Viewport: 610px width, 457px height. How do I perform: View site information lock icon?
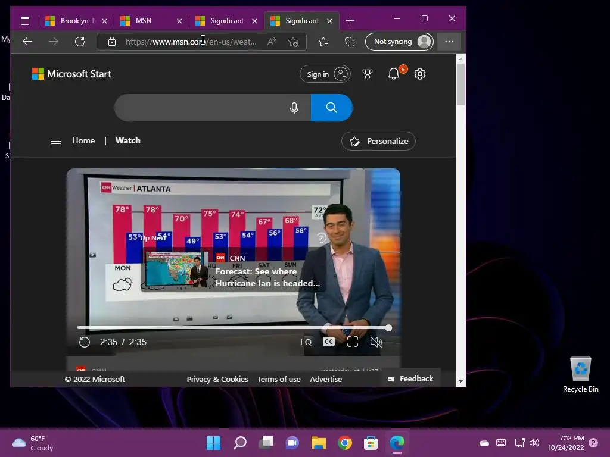[111, 42]
